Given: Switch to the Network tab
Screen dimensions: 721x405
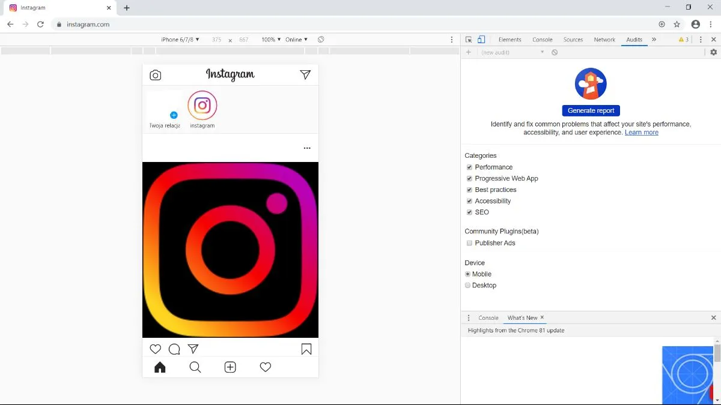Looking at the screenshot, I should pyautogui.click(x=604, y=40).
